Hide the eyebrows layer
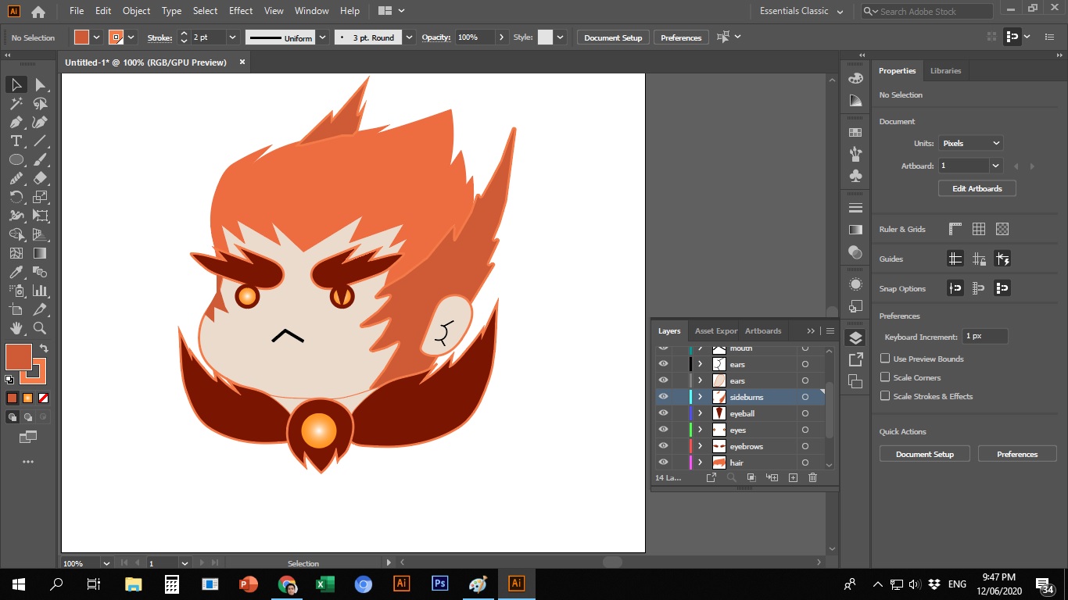The image size is (1068, 600). (x=663, y=446)
